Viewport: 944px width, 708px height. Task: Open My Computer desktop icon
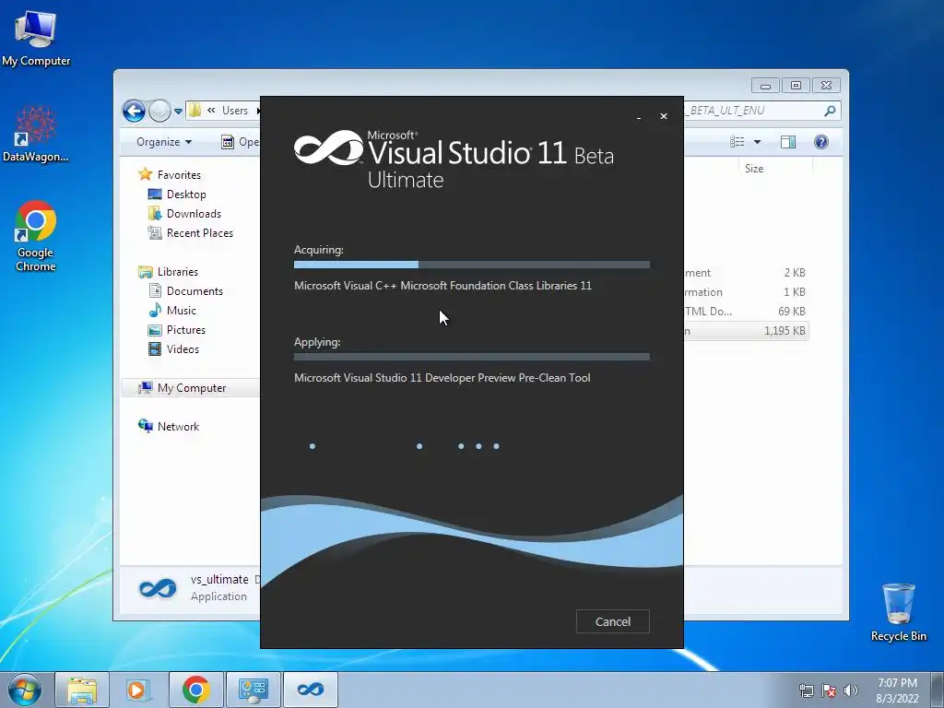tap(36, 37)
